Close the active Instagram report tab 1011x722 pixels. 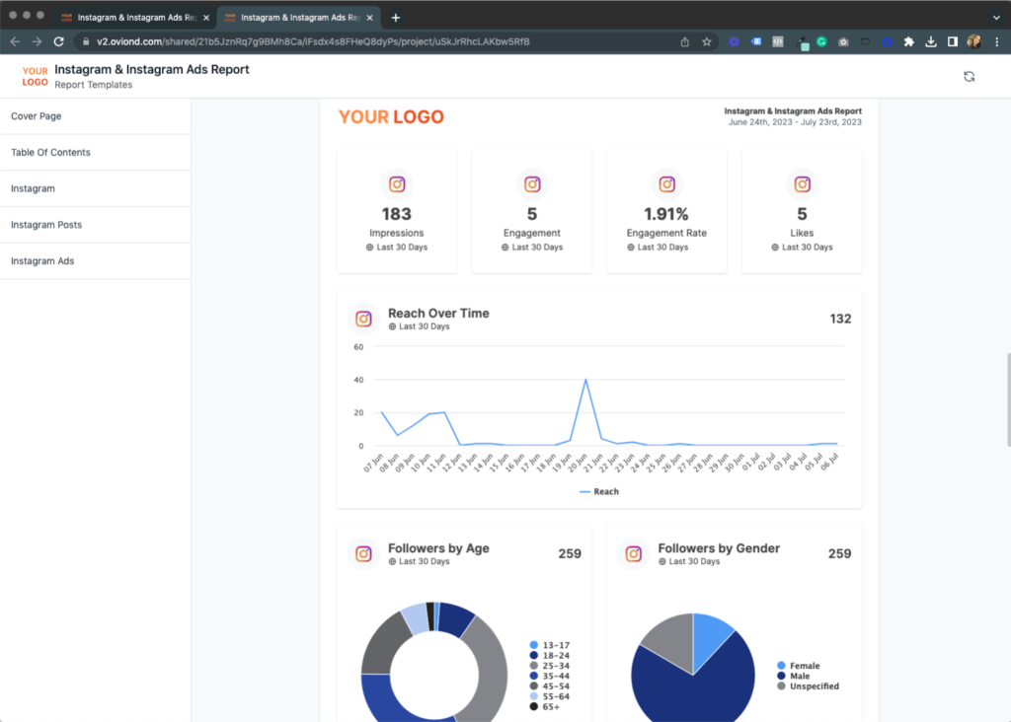click(369, 18)
